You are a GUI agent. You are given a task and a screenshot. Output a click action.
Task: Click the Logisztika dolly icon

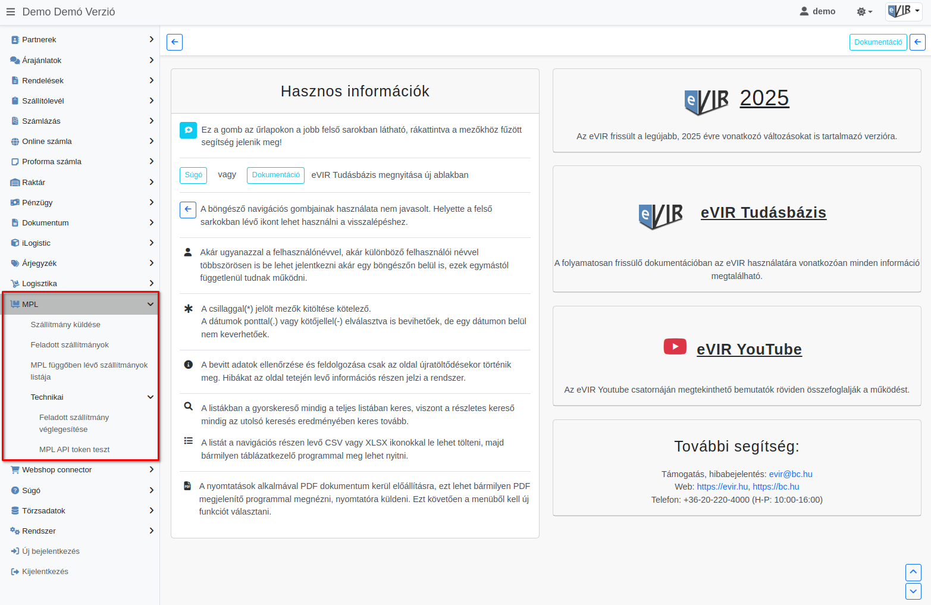[x=15, y=284]
